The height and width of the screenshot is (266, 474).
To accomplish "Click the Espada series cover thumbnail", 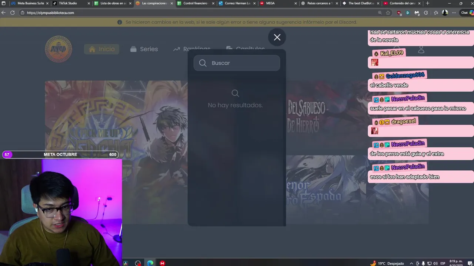I will pos(326,189).
